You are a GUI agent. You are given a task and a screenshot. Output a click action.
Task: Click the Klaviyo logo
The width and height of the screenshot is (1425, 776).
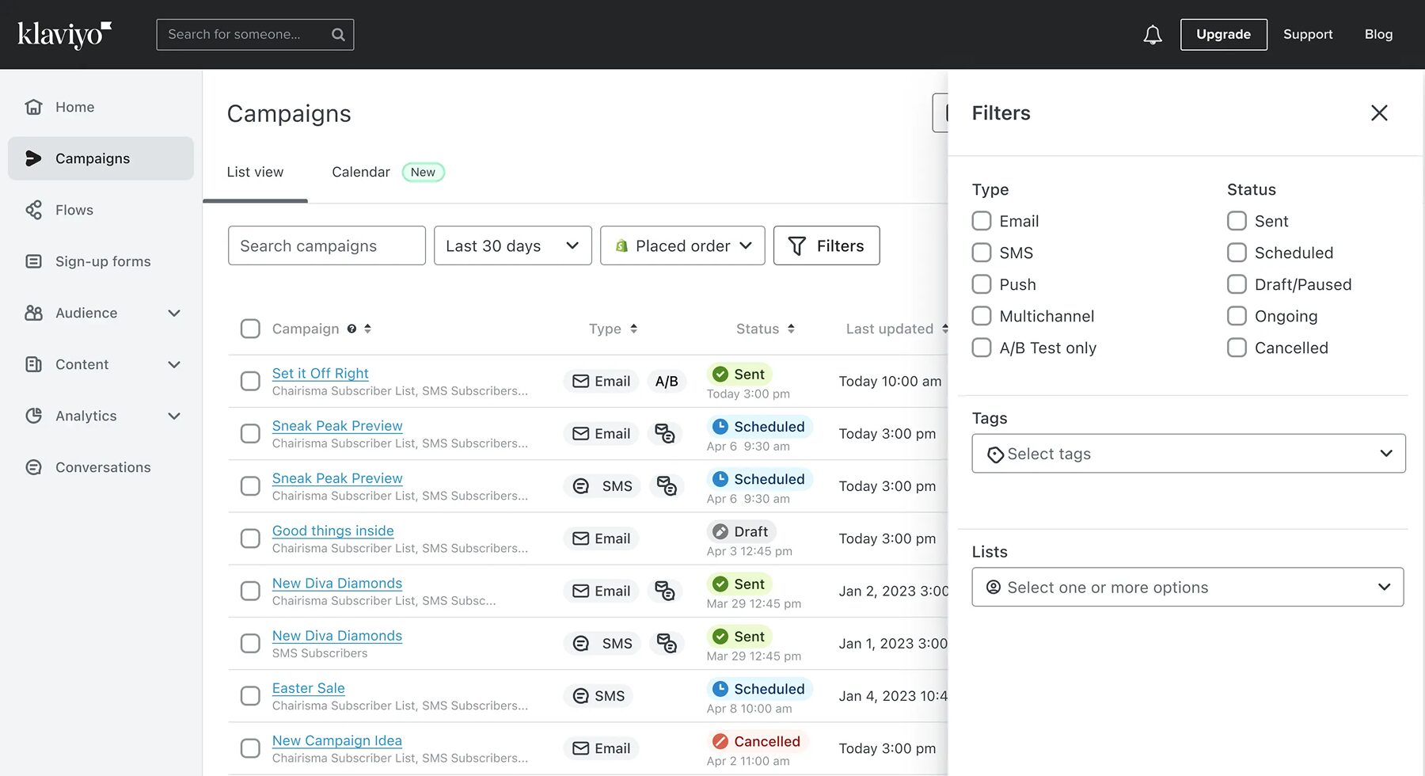63,33
